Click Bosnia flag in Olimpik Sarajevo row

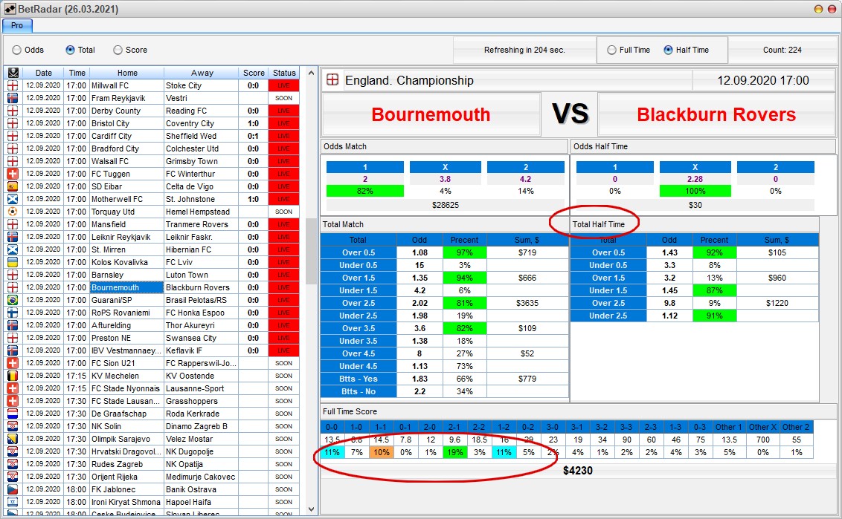tap(13, 439)
